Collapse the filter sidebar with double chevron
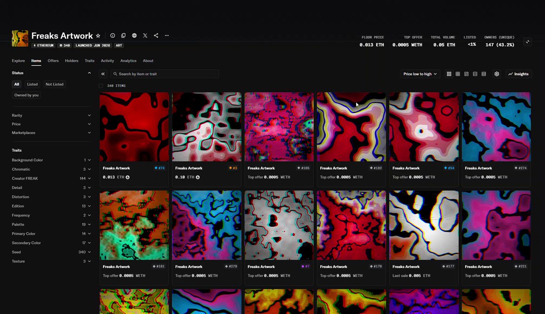 point(103,74)
